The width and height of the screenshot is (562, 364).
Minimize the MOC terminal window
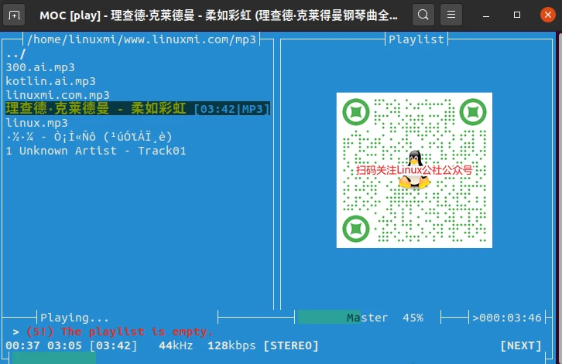coord(486,15)
